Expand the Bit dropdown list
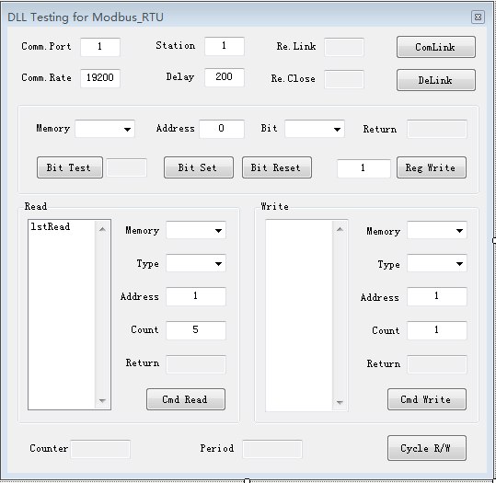 click(315, 129)
